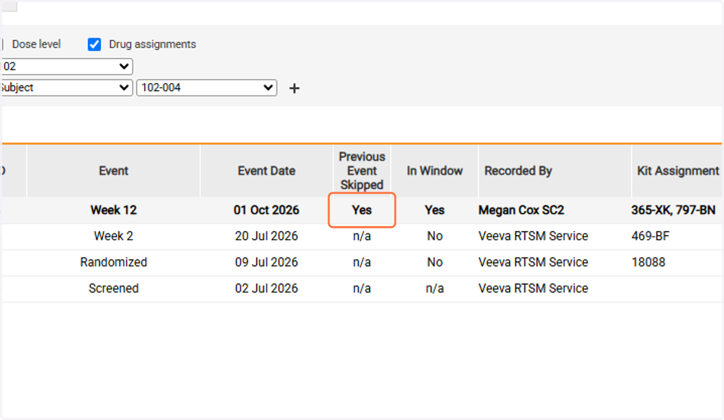
Task: Click the date 20 Jul 2026
Action: [266, 236]
